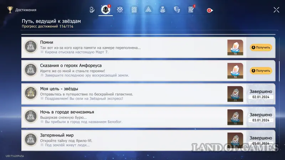Claim reward for the Помни achievement
This screenshot has width=285, height=160.
pos(261,47)
